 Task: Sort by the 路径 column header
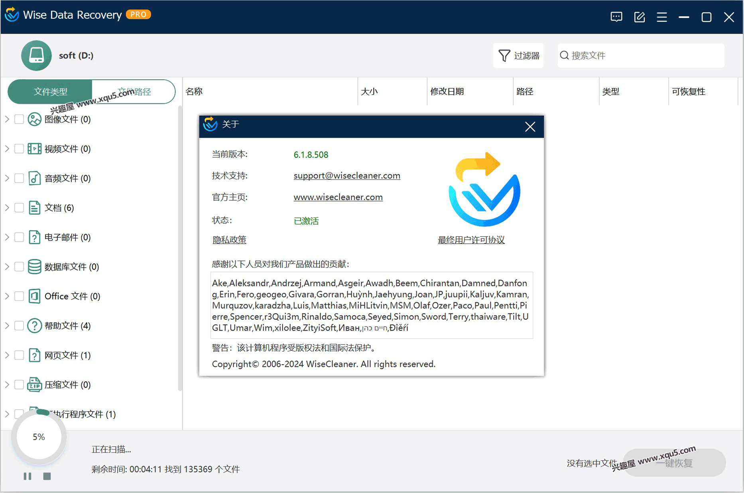(556, 92)
